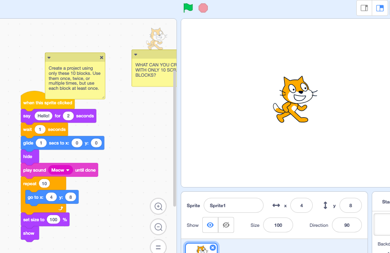Click the workspace vertical scrollbar
This screenshot has height=253, width=390.
tap(175, 138)
